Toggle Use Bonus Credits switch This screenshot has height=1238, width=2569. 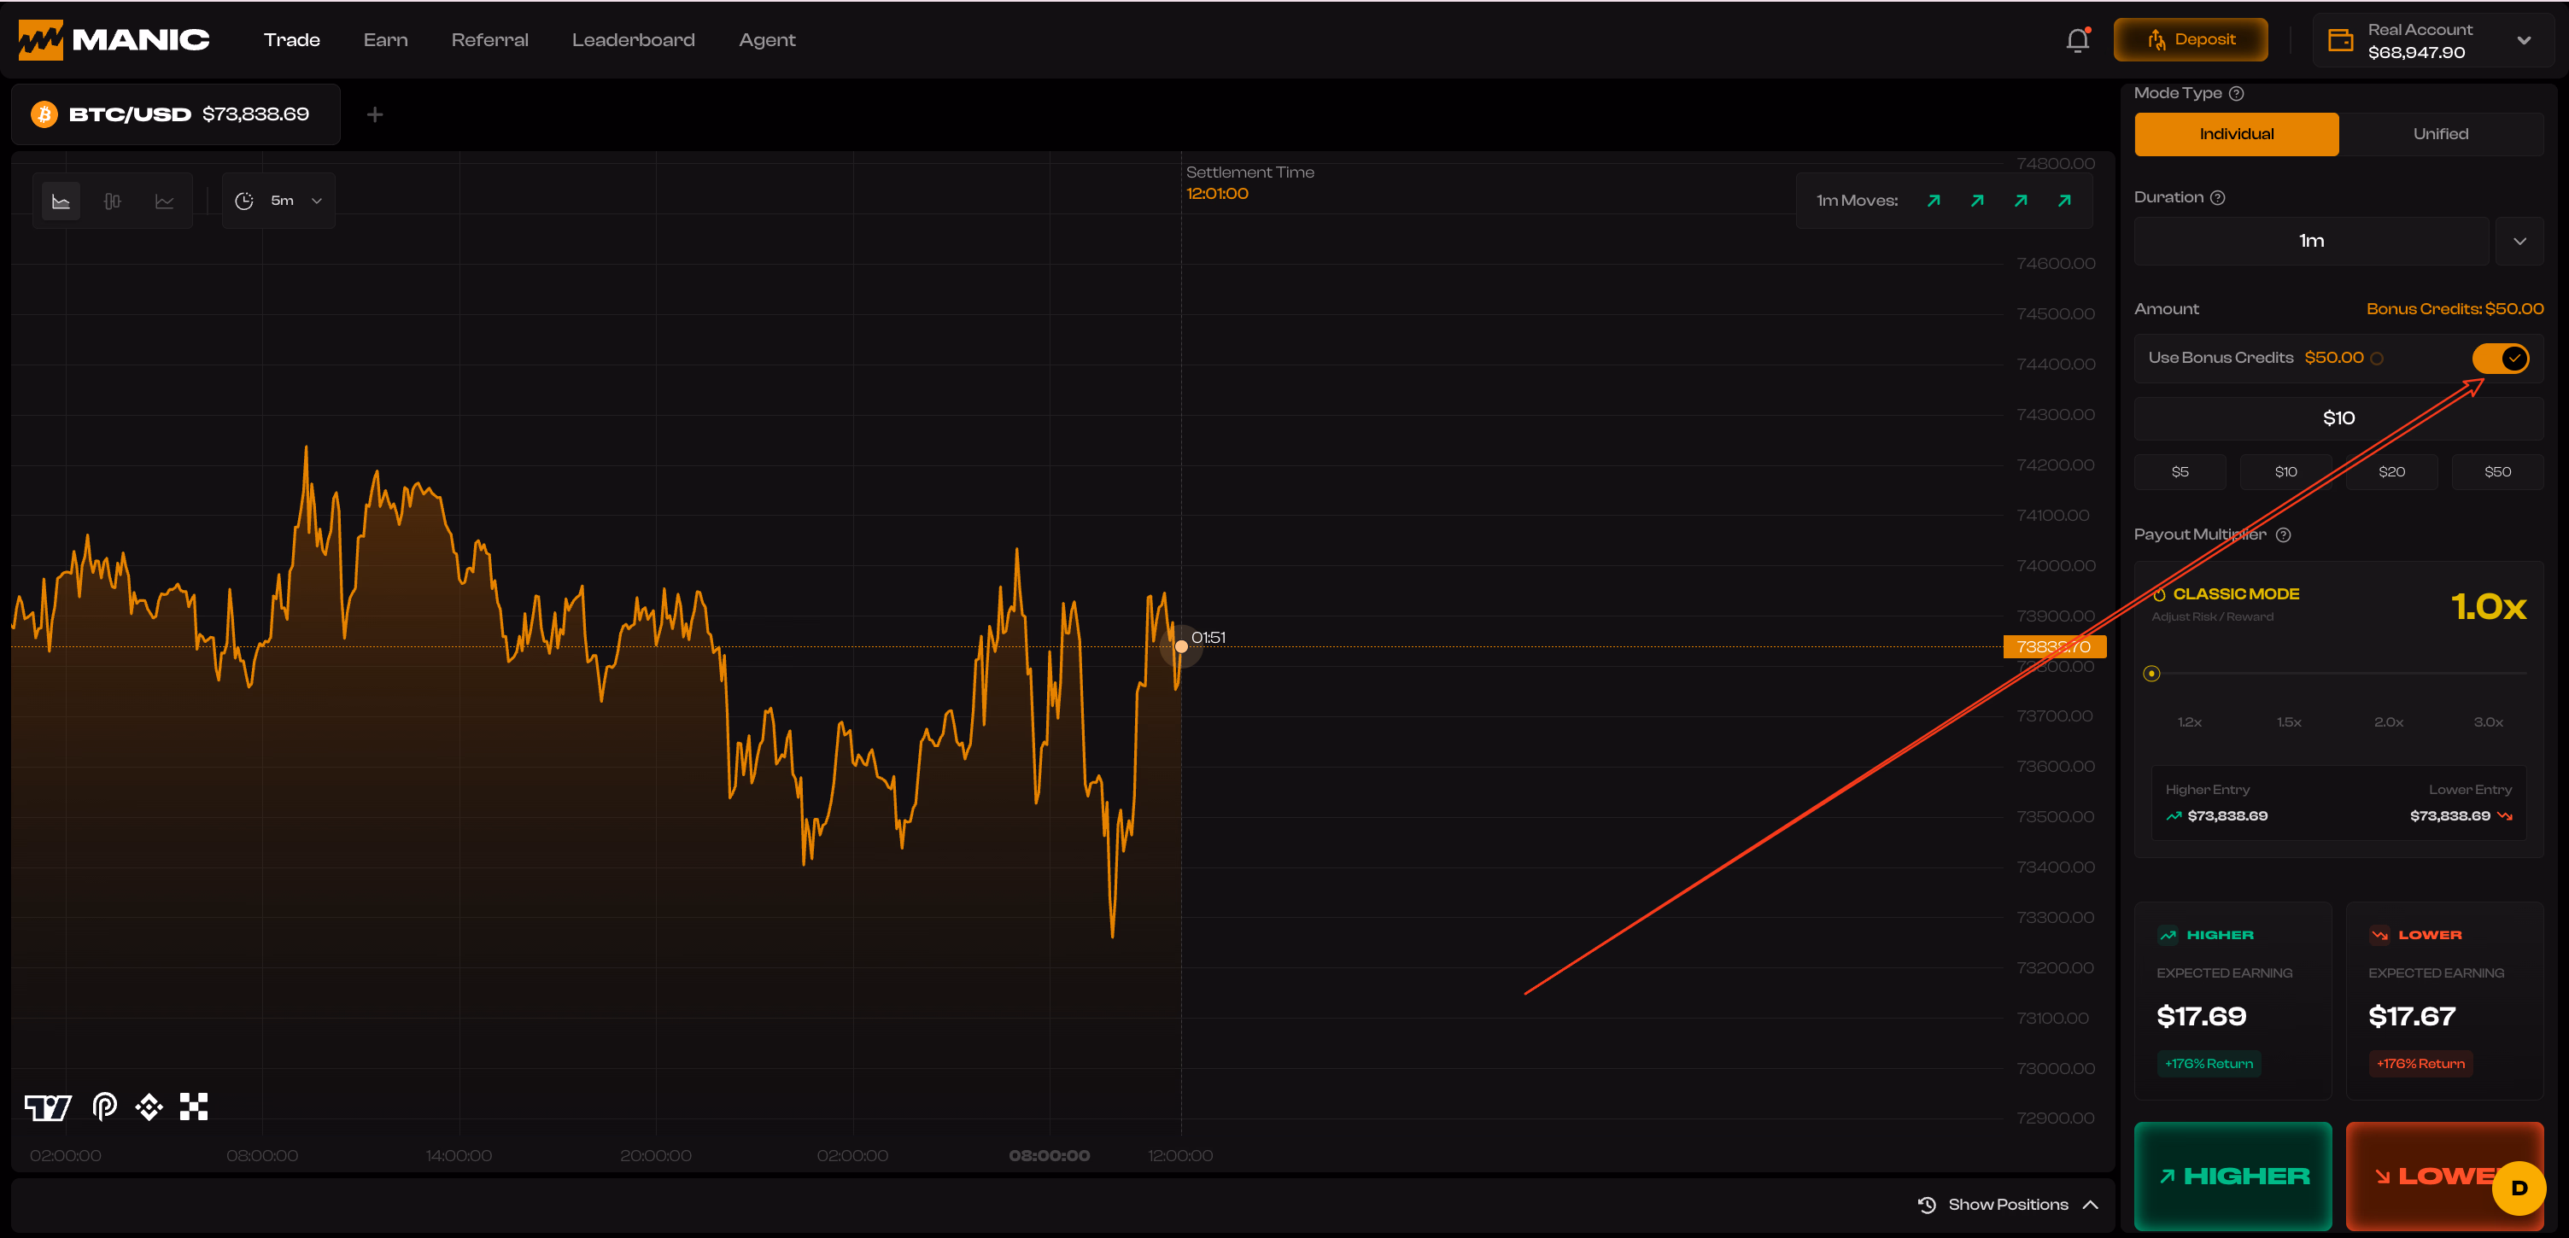[x=2502, y=359]
